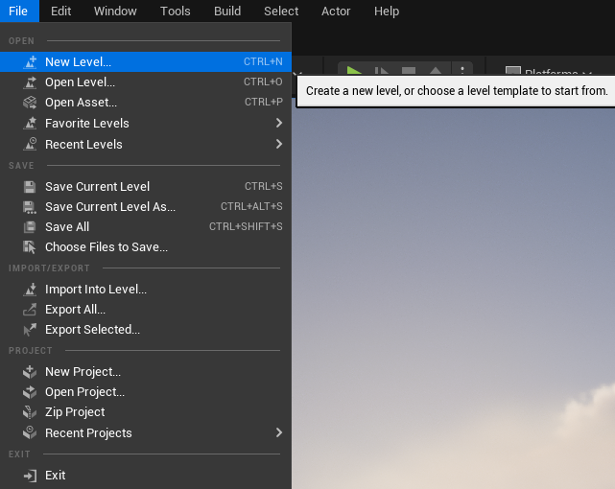The height and width of the screenshot is (489, 615).
Task: Expand Recent Levels submenu arrow
Action: 279,144
